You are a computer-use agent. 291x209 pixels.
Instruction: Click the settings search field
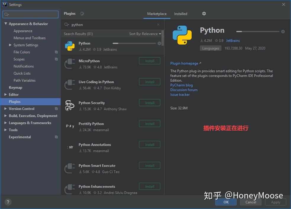(x=30, y=14)
